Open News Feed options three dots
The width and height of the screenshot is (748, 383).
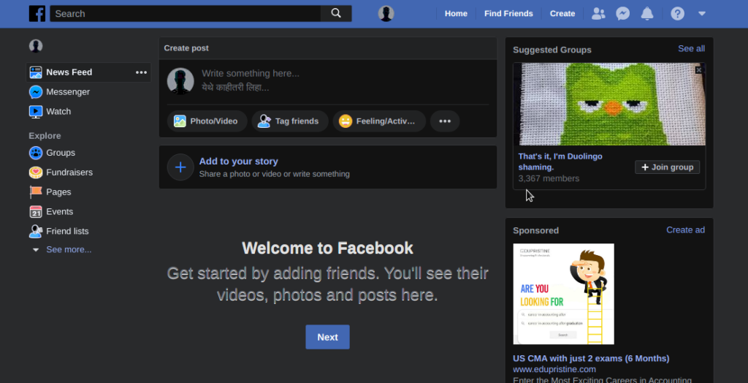click(x=141, y=72)
